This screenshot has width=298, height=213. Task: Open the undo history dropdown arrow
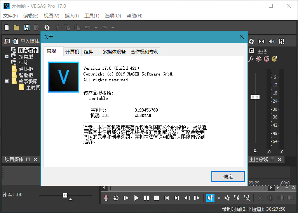click(96, 28)
